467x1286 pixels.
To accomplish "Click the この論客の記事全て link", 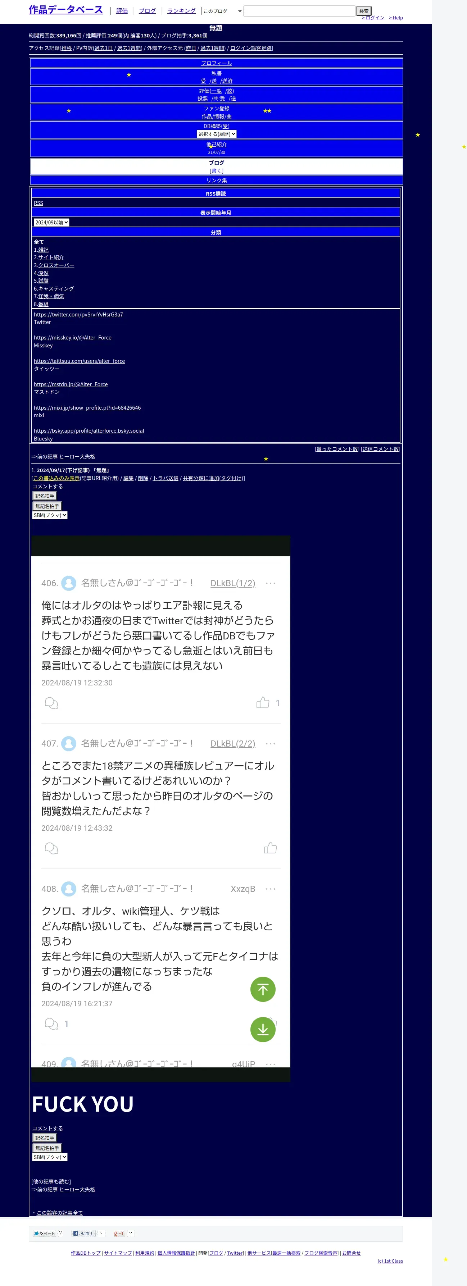I will coord(59,1212).
